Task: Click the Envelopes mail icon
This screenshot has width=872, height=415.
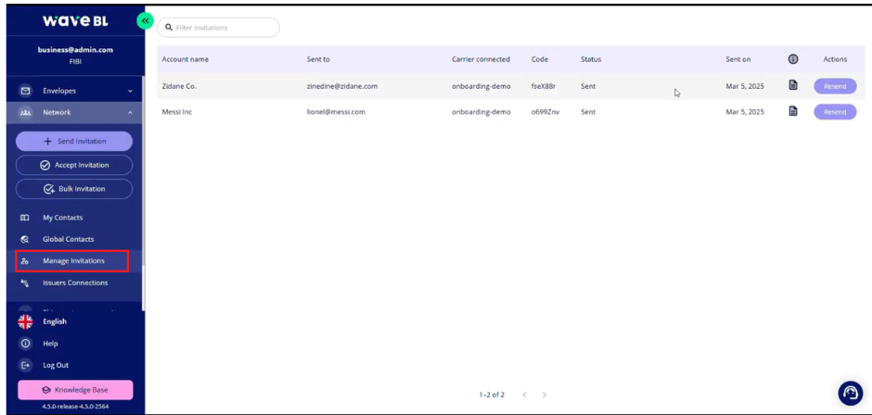Action: (x=25, y=91)
